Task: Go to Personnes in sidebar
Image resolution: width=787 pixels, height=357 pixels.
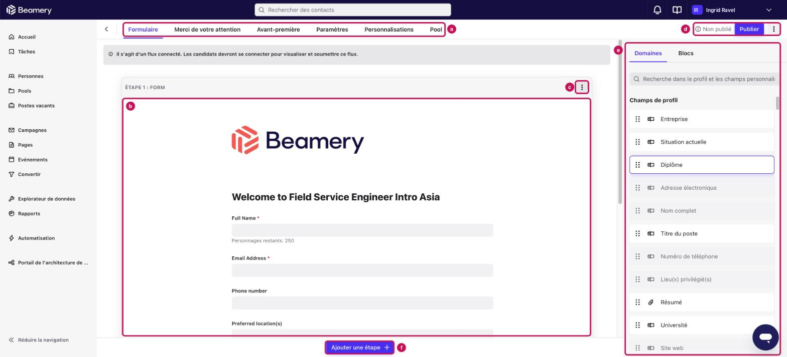Action: (x=31, y=76)
